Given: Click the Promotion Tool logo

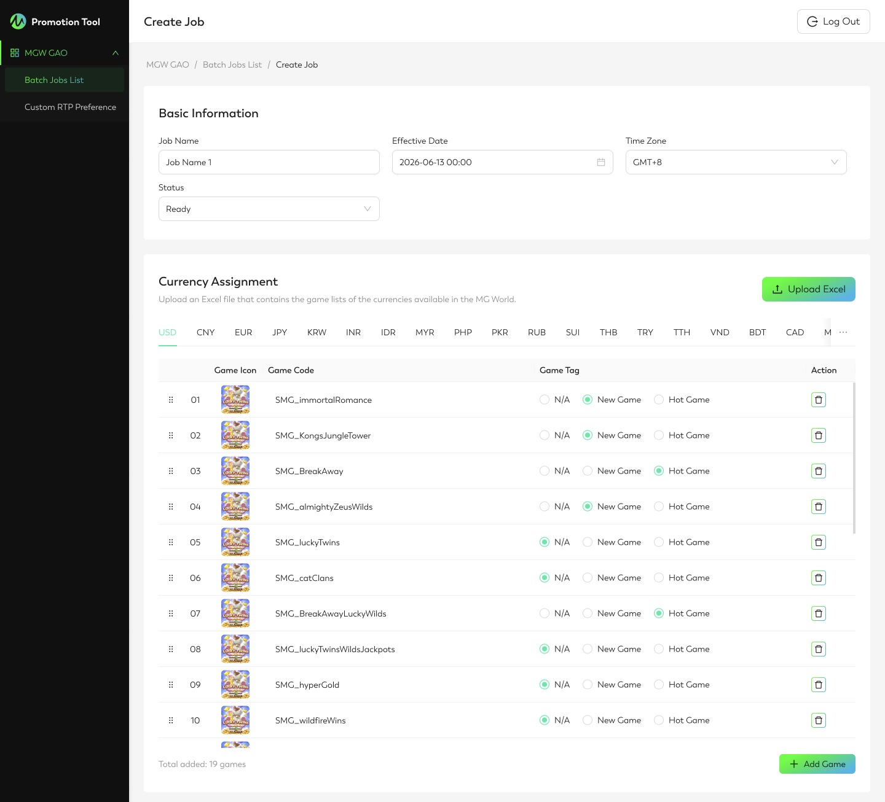Looking at the screenshot, I should (x=18, y=21).
